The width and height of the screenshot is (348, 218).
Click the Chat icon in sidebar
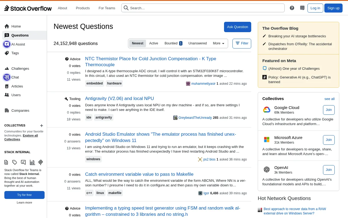pyautogui.click(x=7, y=77)
